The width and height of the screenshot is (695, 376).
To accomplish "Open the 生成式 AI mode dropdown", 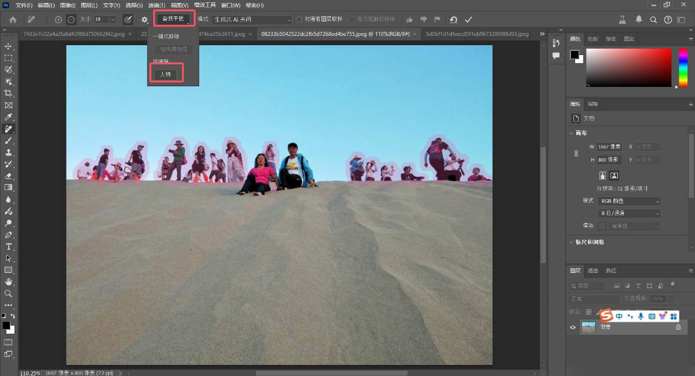I will point(252,20).
